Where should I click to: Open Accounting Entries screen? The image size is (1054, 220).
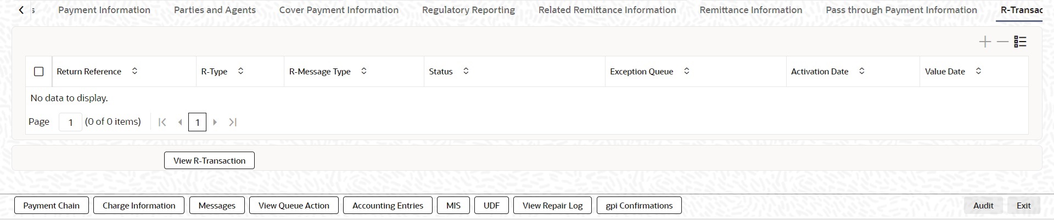388,205
